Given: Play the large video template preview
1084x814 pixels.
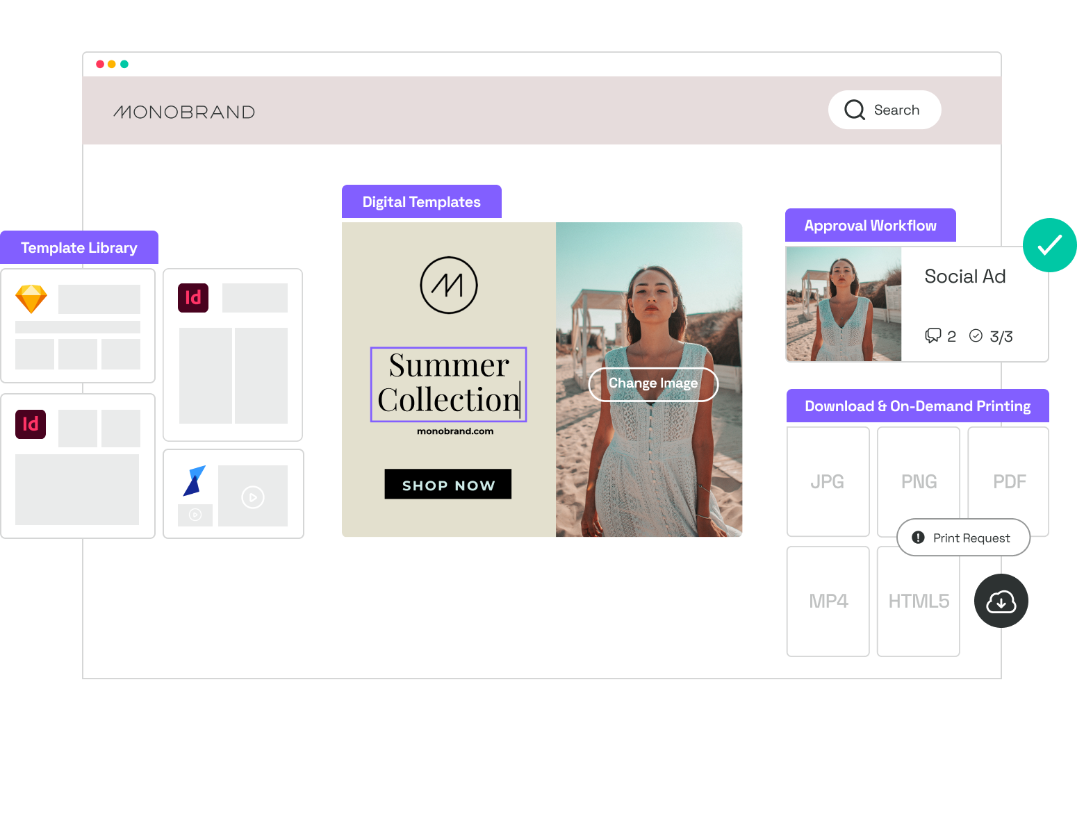Looking at the screenshot, I should click(253, 497).
